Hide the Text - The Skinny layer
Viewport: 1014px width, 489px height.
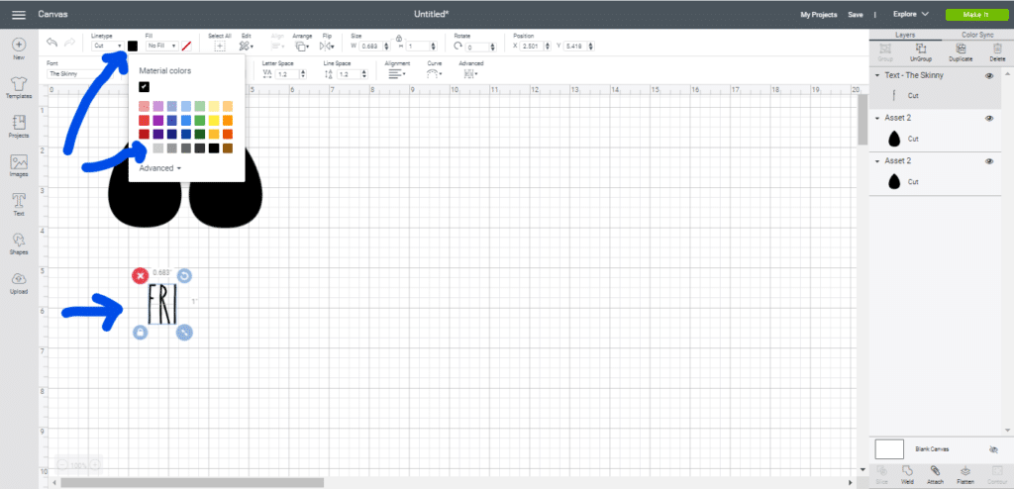click(x=988, y=75)
